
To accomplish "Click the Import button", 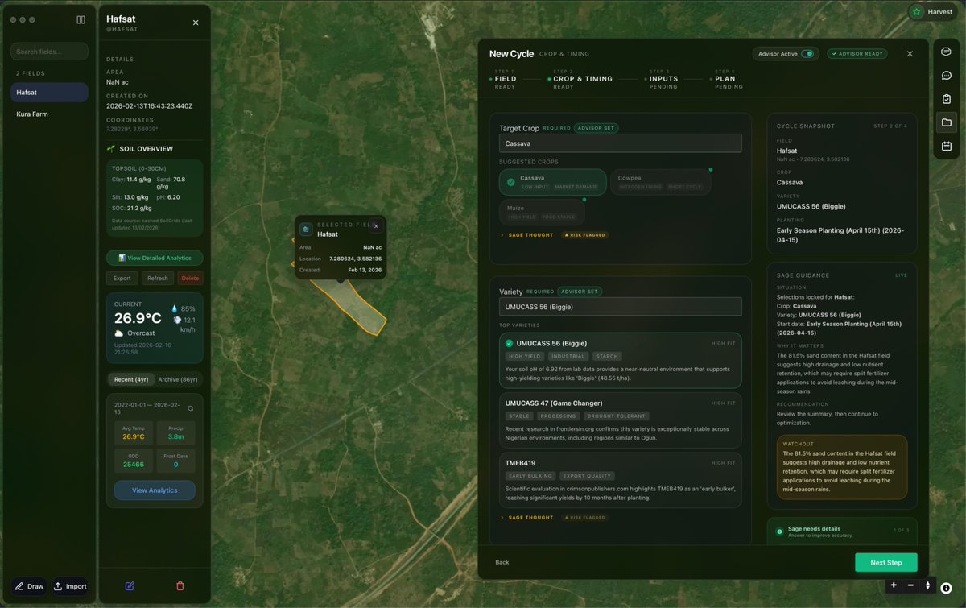I will (x=70, y=586).
